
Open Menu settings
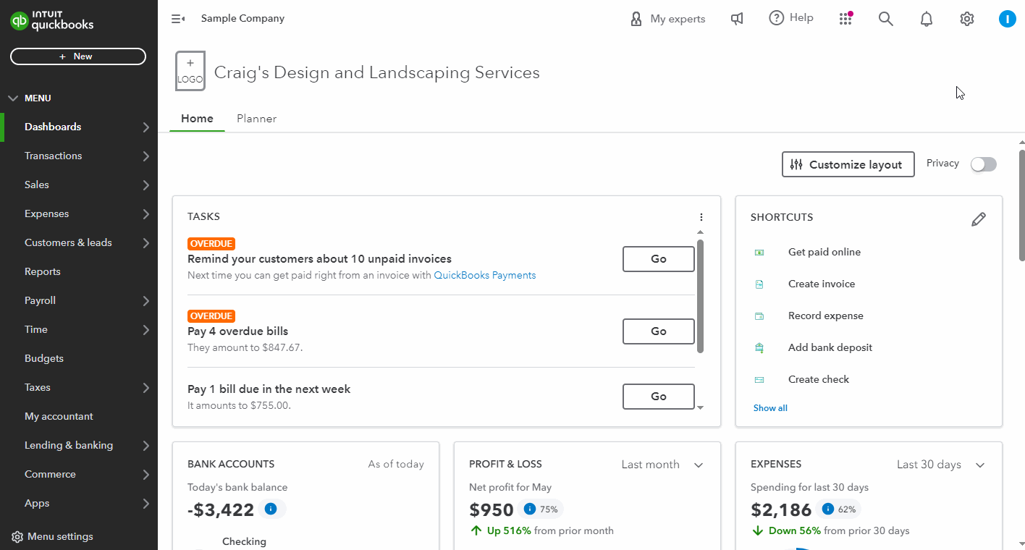52,536
